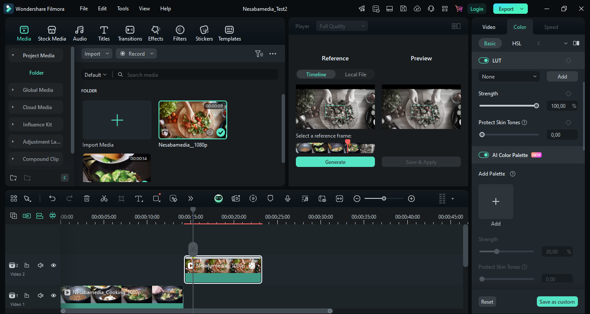This screenshot has height=314, width=590.
Task: Click the undo arrow in timeline toolbar
Action: pos(52,198)
